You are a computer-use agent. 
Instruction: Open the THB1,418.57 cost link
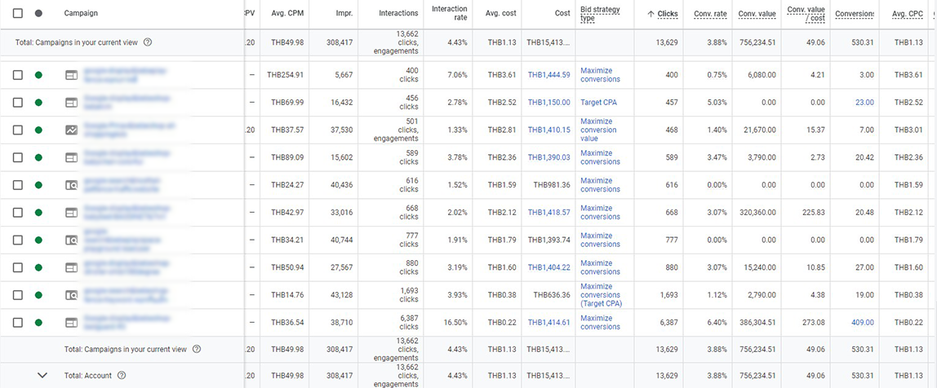click(548, 213)
